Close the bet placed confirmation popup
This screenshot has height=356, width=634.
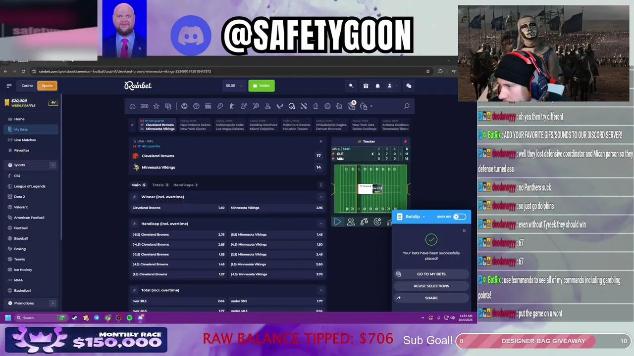pyautogui.click(x=464, y=230)
